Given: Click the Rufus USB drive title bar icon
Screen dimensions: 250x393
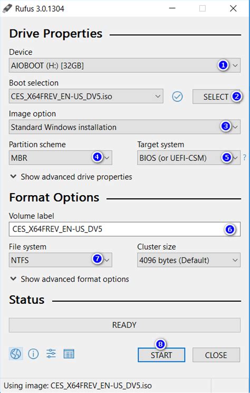Looking at the screenshot, I should 7,8.
